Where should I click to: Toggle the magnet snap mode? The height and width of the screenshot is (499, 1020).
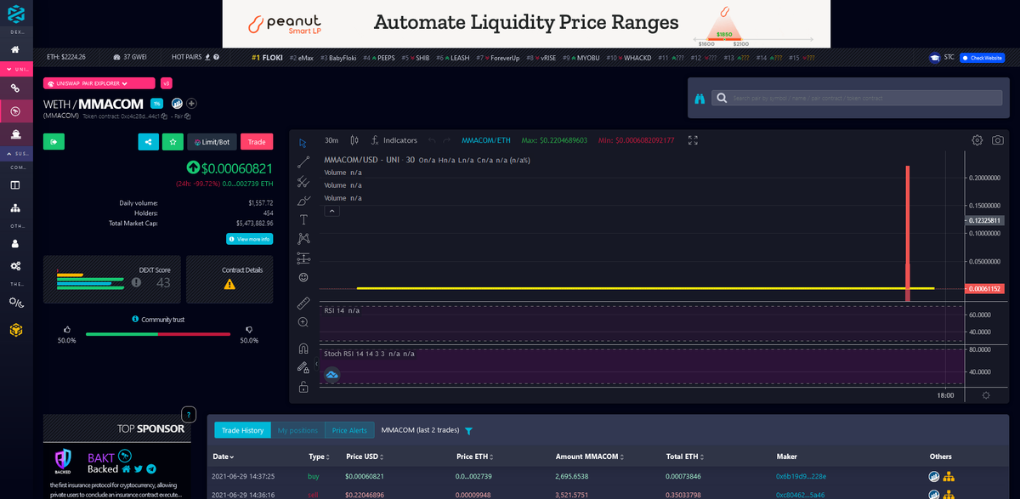click(x=303, y=349)
